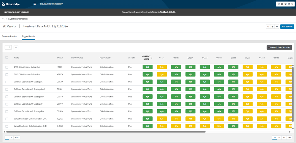This screenshot has height=143, width=296.
Task: Click the JGCAX ticker cell
Action: [x=59, y=119]
